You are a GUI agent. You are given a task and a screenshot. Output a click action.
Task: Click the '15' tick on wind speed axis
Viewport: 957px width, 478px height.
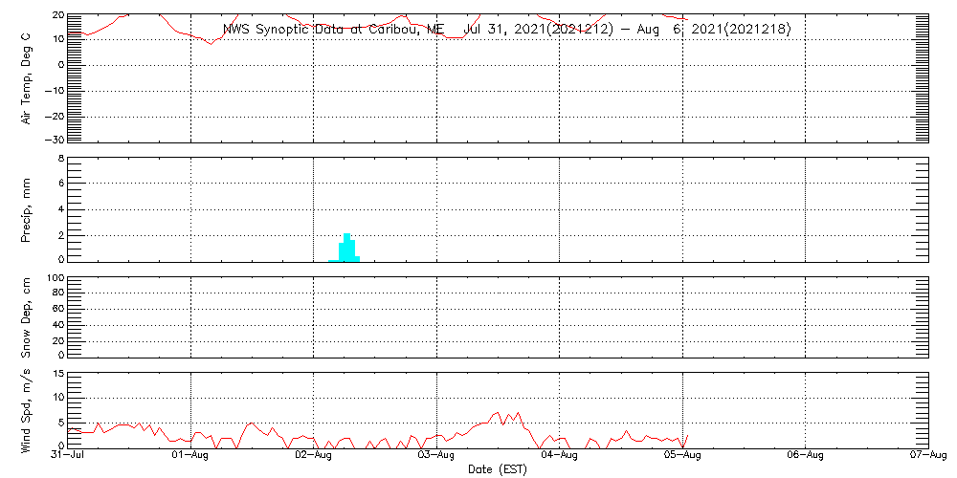click(x=57, y=374)
